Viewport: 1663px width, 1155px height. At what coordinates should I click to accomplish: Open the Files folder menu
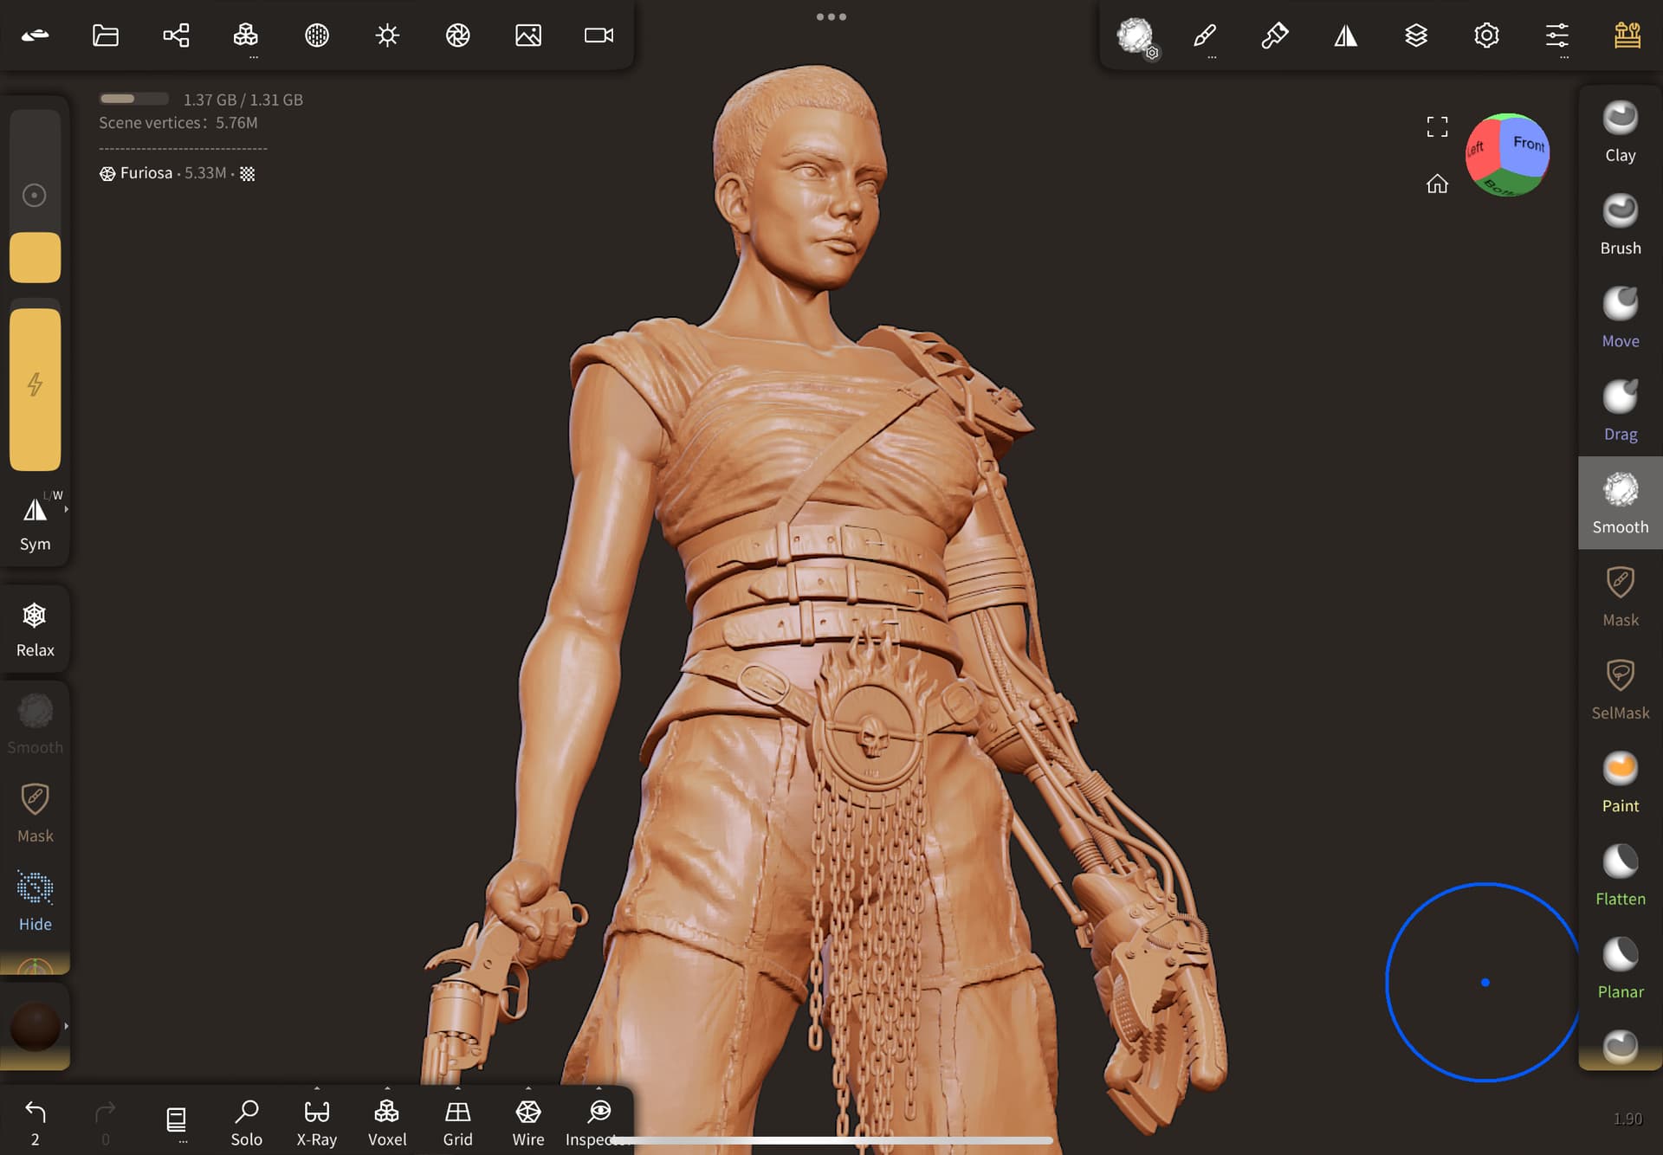[106, 35]
